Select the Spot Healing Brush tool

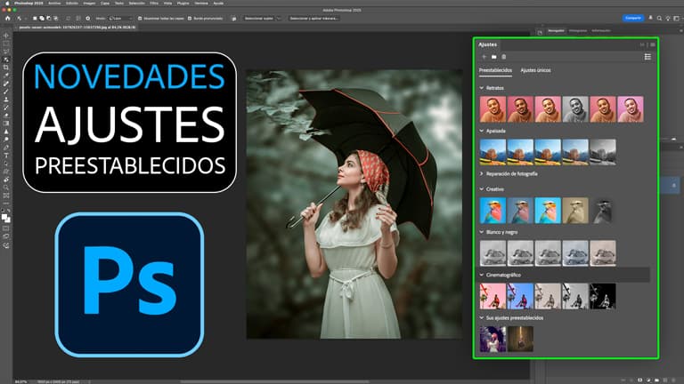coord(6,84)
